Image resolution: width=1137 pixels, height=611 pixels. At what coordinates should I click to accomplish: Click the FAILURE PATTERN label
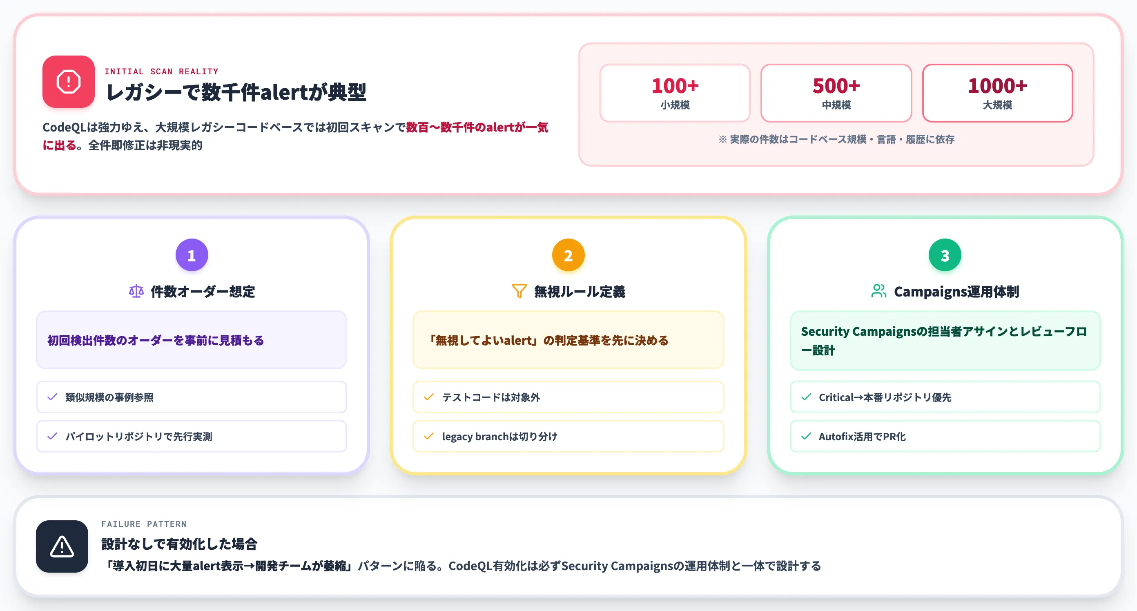point(144,524)
